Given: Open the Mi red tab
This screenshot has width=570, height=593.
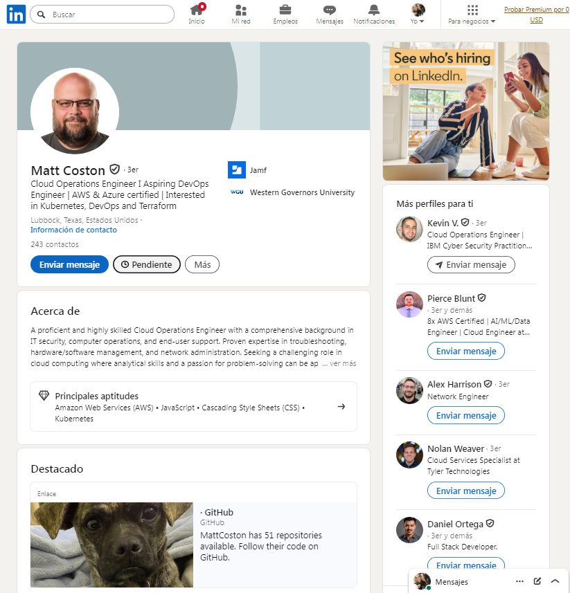Looking at the screenshot, I should coord(241,15).
